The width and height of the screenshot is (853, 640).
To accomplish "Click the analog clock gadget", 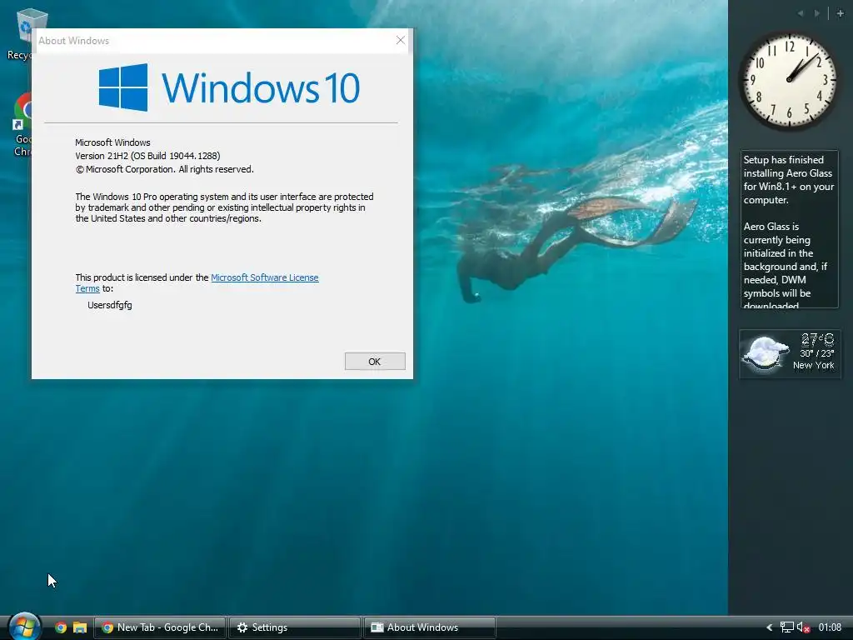I will [x=789, y=81].
